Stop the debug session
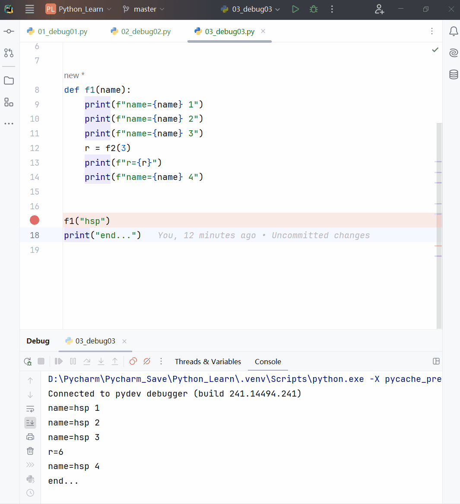460x504 pixels. (41, 361)
